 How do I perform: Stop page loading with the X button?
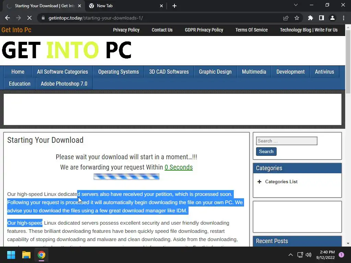point(29,18)
